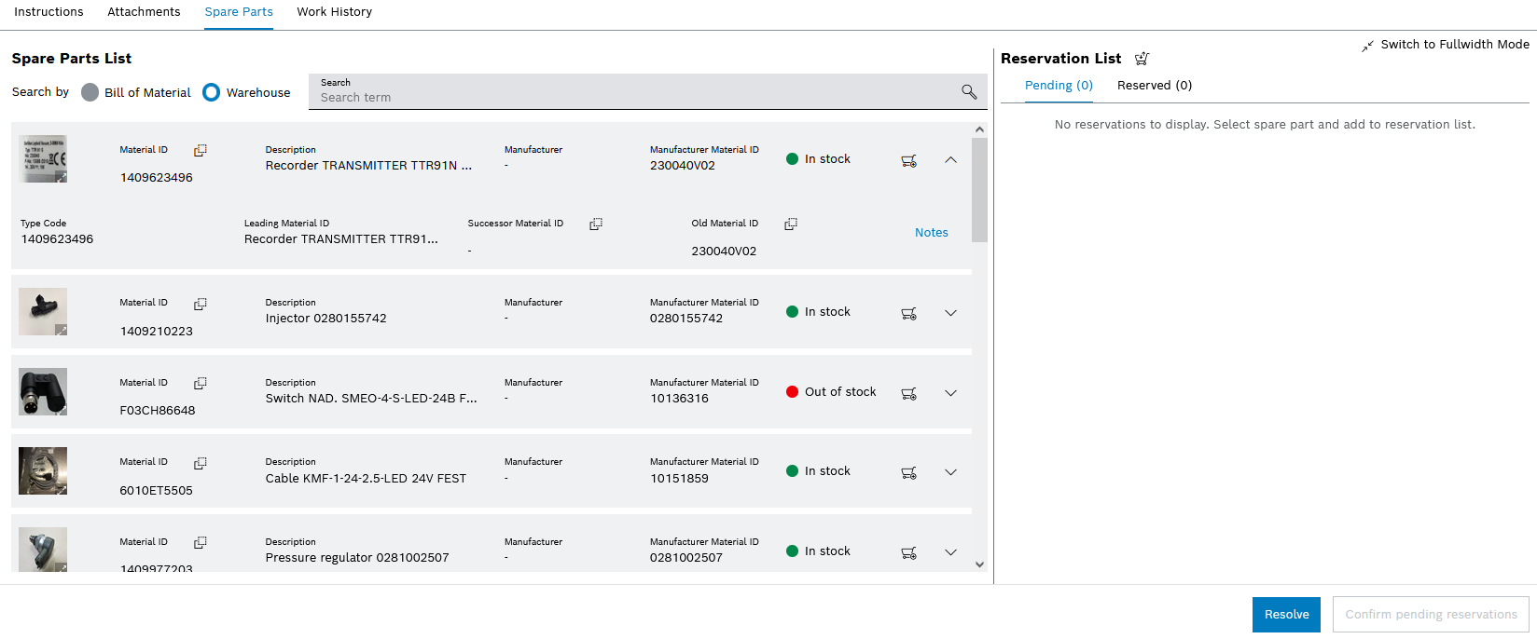The height and width of the screenshot is (639, 1537).
Task: Expand the Switch NAD. SMEO-4-S-LED row
Action: (x=950, y=393)
